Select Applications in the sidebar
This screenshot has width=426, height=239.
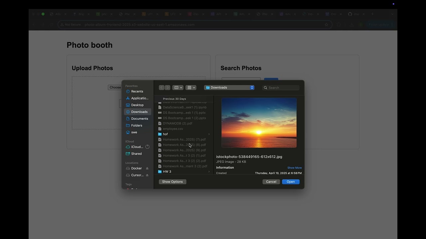point(137,98)
